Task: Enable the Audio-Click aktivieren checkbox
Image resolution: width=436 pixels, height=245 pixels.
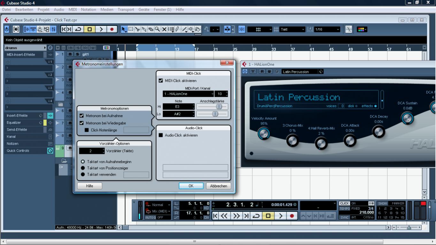Action: click(161, 135)
